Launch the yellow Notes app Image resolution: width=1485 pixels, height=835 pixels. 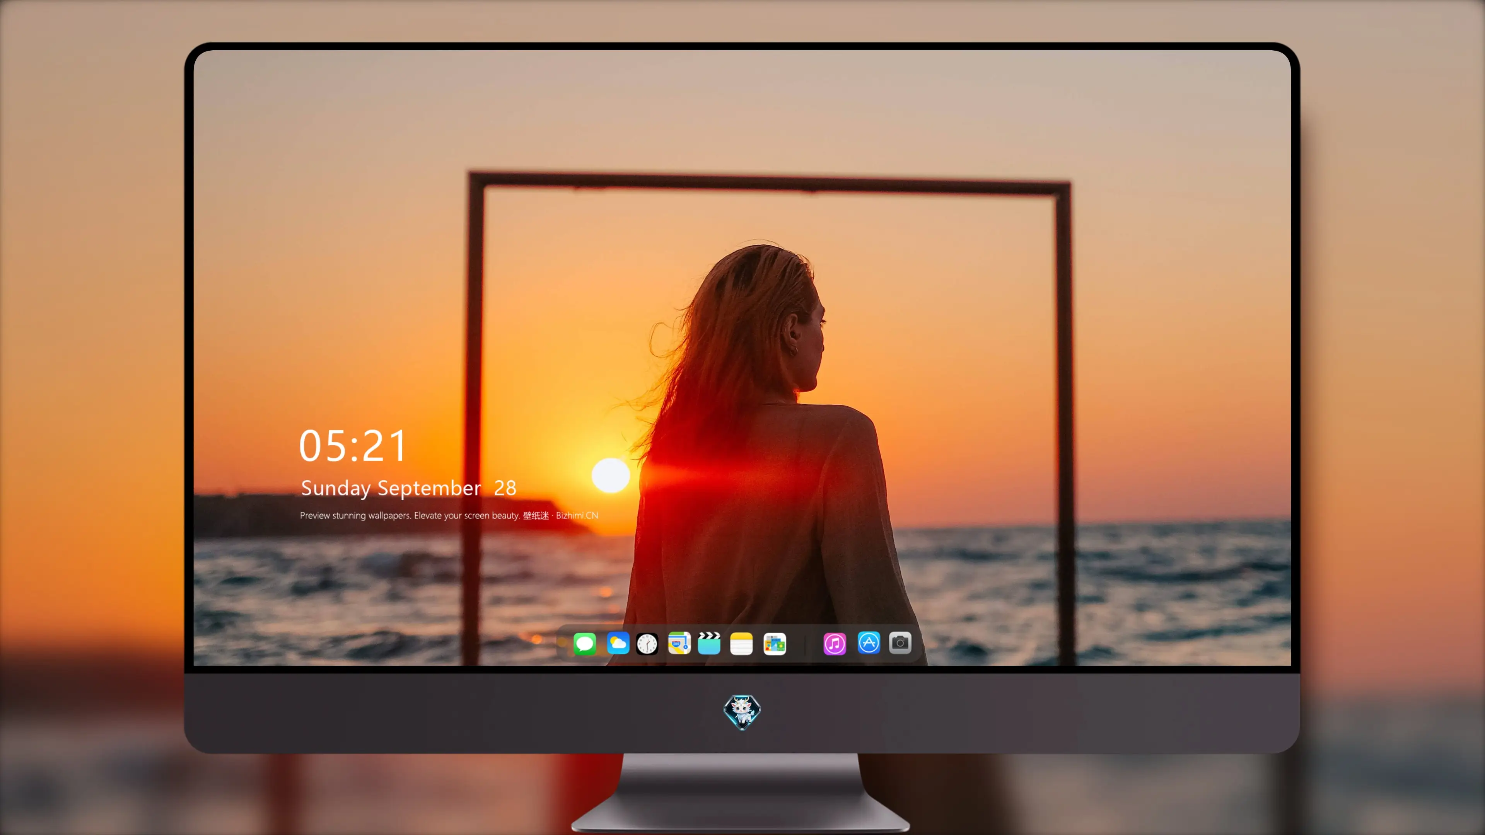(x=741, y=644)
